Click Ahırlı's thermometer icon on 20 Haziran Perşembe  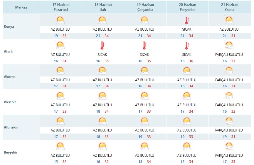coord(187,45)
